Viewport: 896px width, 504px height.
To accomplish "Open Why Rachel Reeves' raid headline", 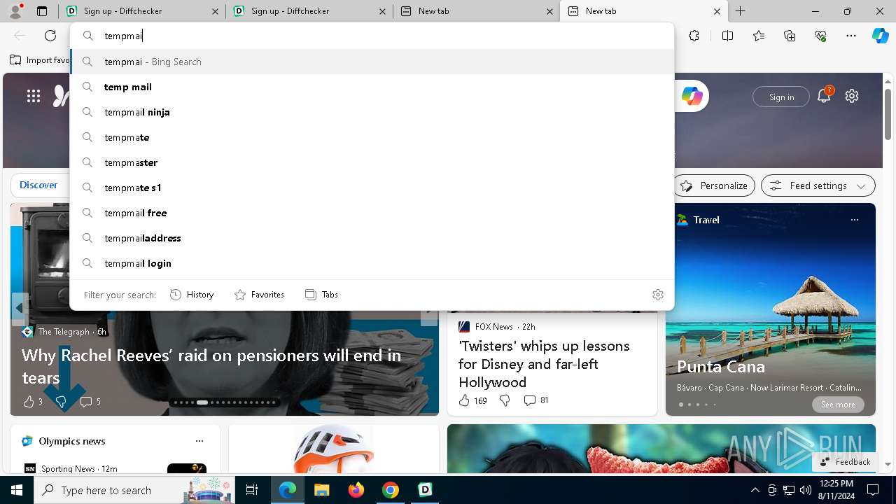I will pos(211,366).
